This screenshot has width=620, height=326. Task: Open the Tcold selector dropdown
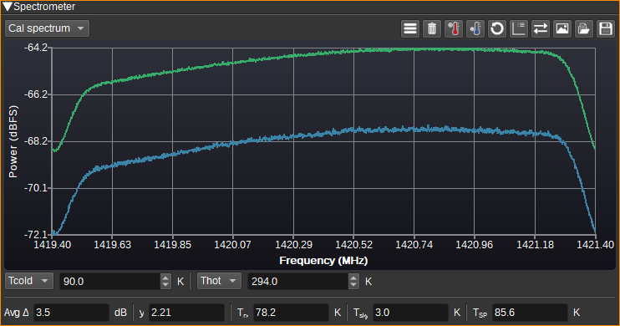click(x=29, y=281)
